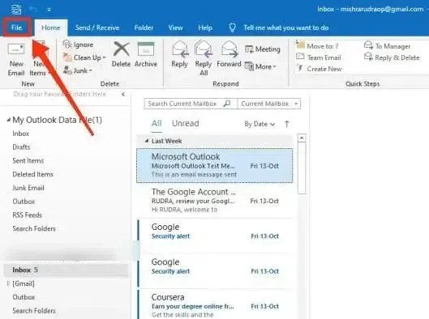Create a New Email
Screen dimensions: 429x319
pyautogui.click(x=16, y=59)
